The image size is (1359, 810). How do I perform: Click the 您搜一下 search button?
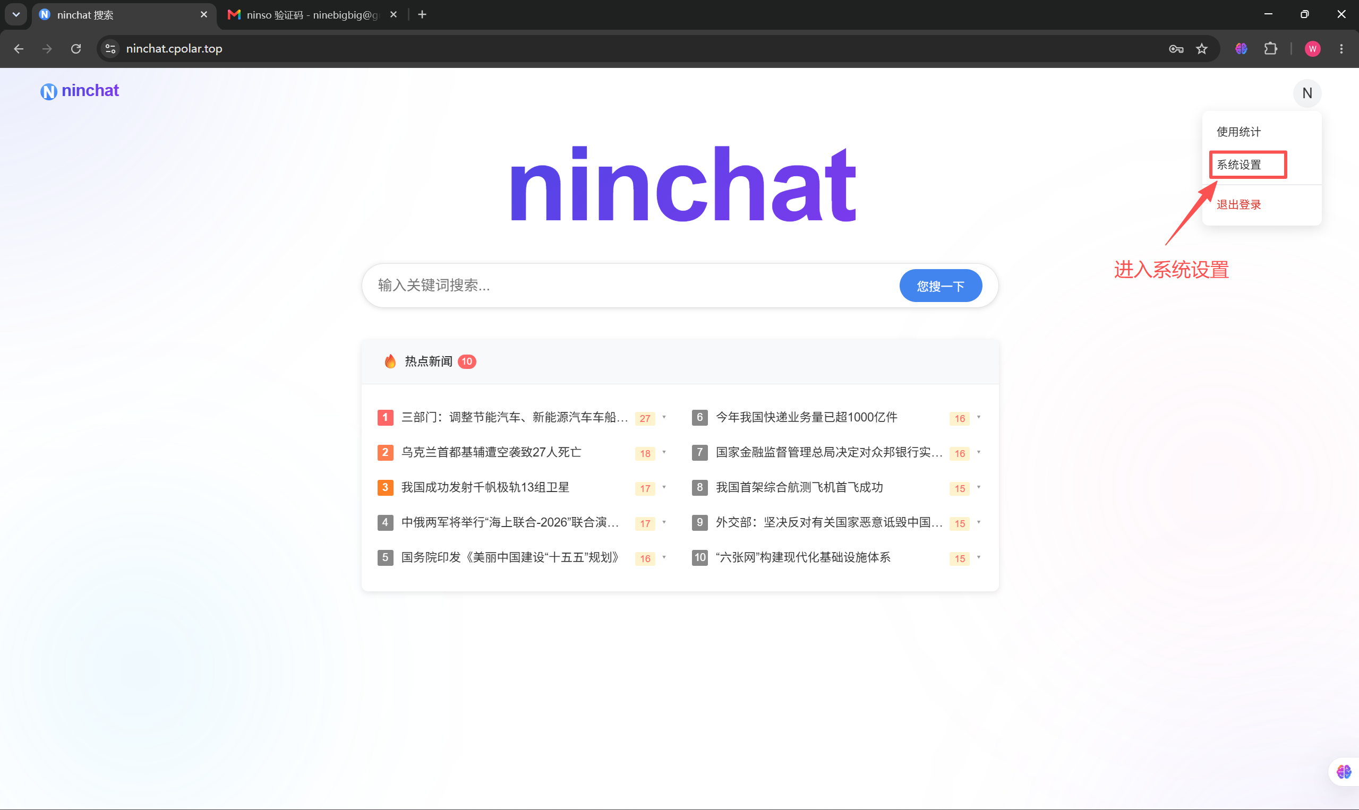click(x=940, y=286)
